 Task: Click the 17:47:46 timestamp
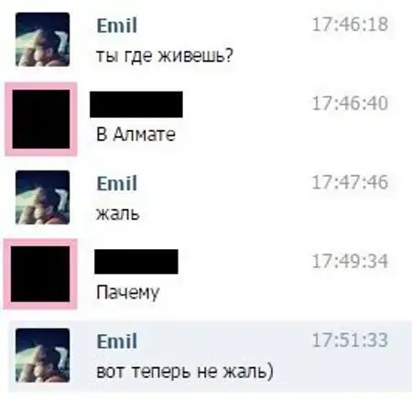[350, 182]
